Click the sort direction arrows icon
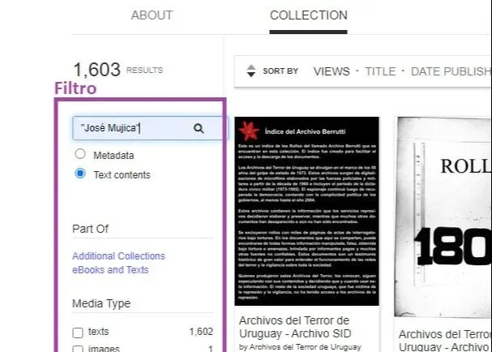The height and width of the screenshot is (352, 492). pyautogui.click(x=250, y=71)
